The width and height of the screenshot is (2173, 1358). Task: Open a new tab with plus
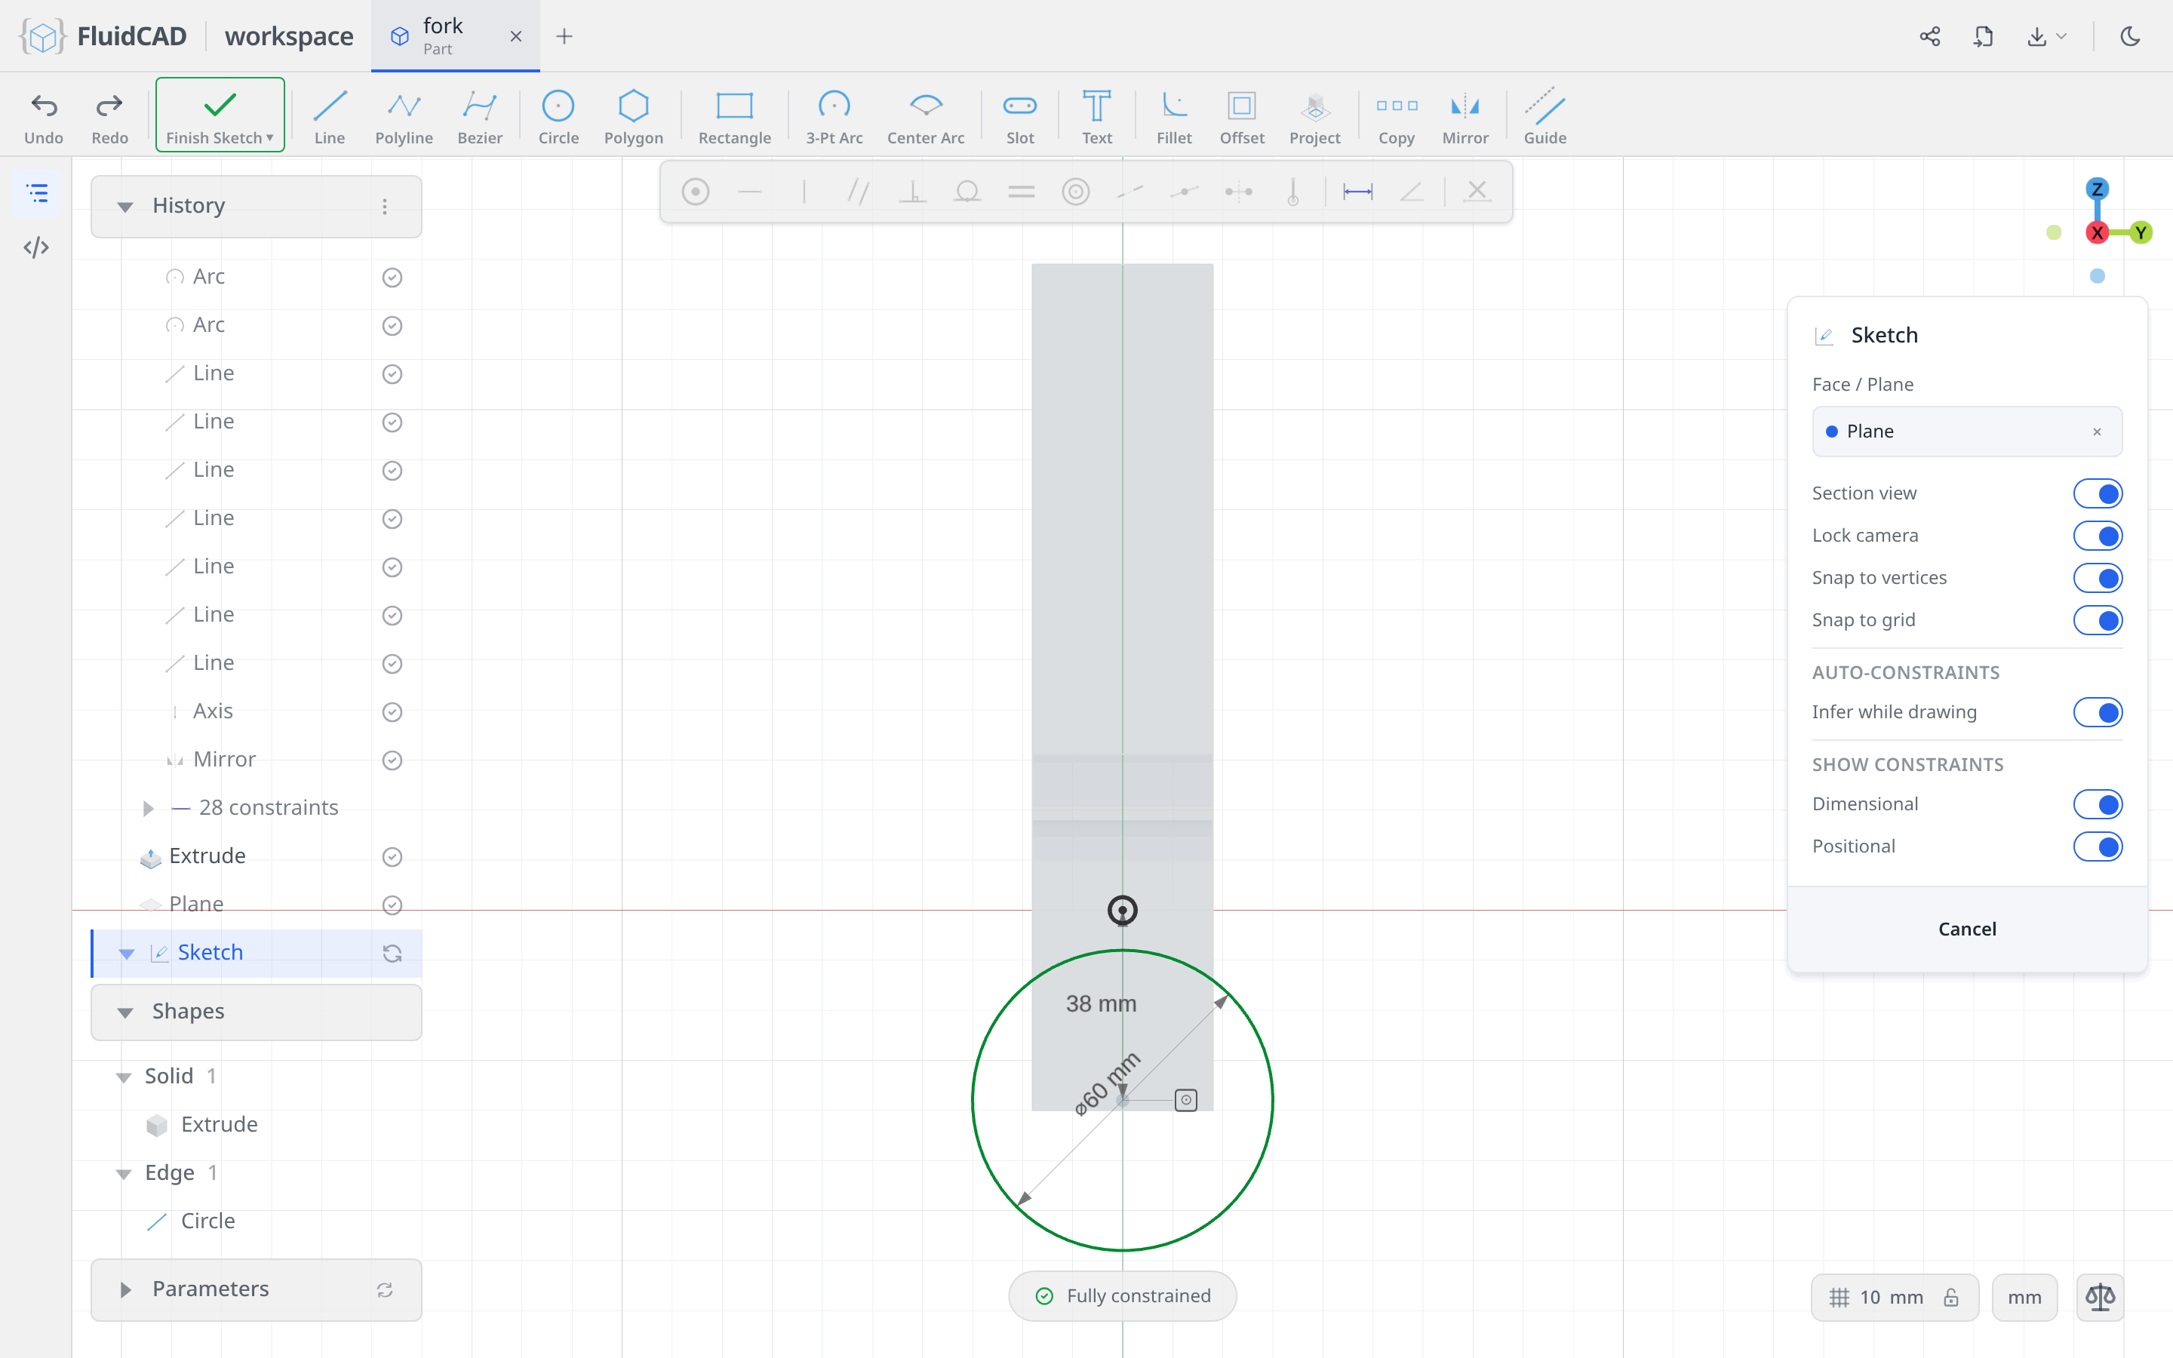point(564,36)
